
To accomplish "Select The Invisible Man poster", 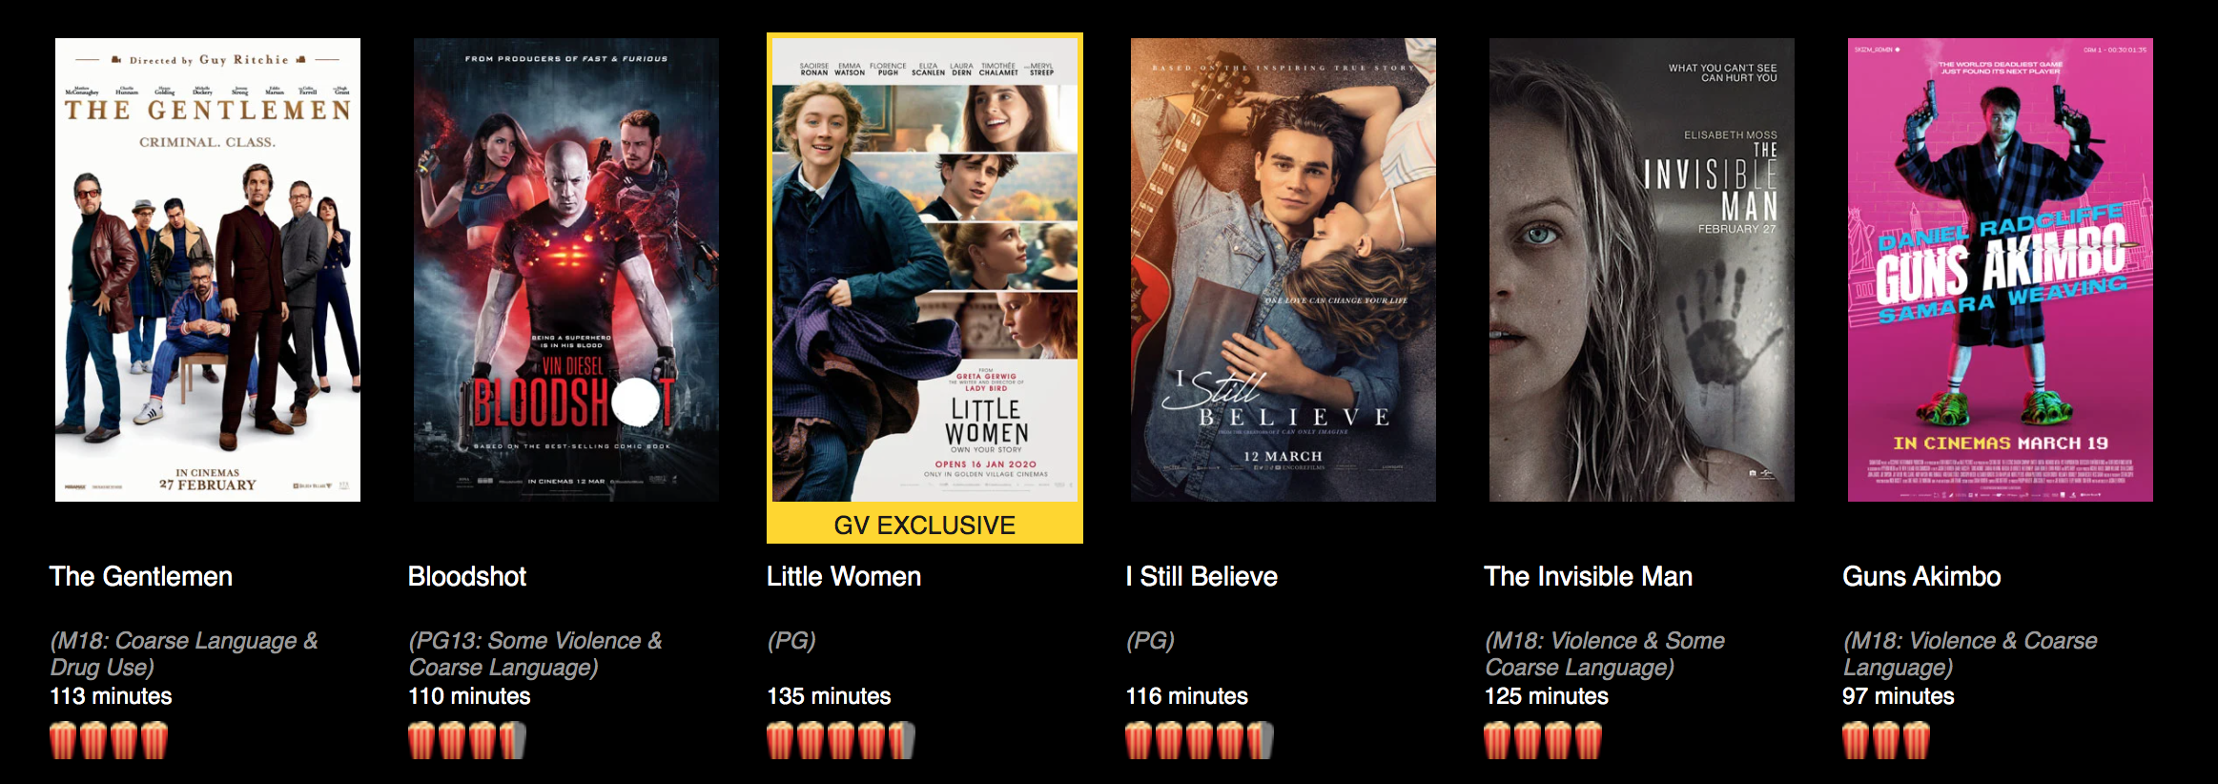I will click(x=1642, y=270).
